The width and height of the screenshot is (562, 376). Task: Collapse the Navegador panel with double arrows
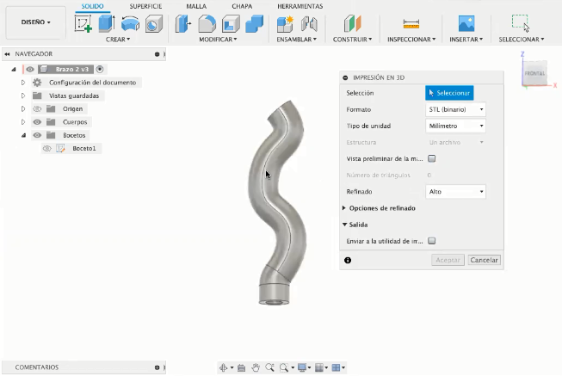7,54
